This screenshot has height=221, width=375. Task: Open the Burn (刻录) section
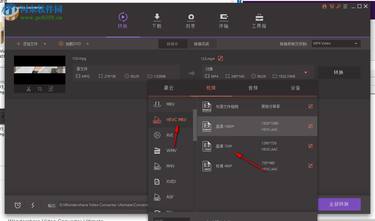coord(191,21)
